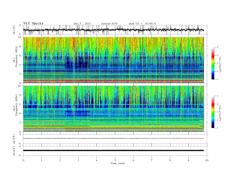The width and height of the screenshot is (233, 180).
Task: Click the "6" label on the time axis
Action: pyautogui.click(x=133, y=160)
